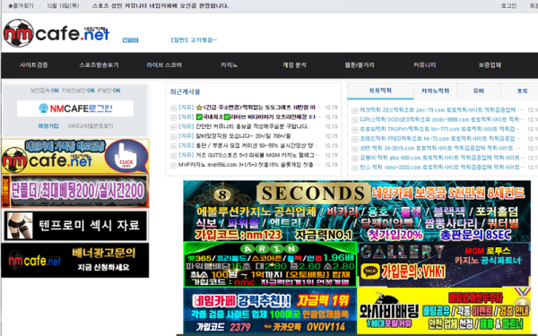The width and height of the screenshot is (538, 336).
Task: Open 네임카페 강력추천 자금력 1위 banner
Action: pyautogui.click(x=270, y=311)
